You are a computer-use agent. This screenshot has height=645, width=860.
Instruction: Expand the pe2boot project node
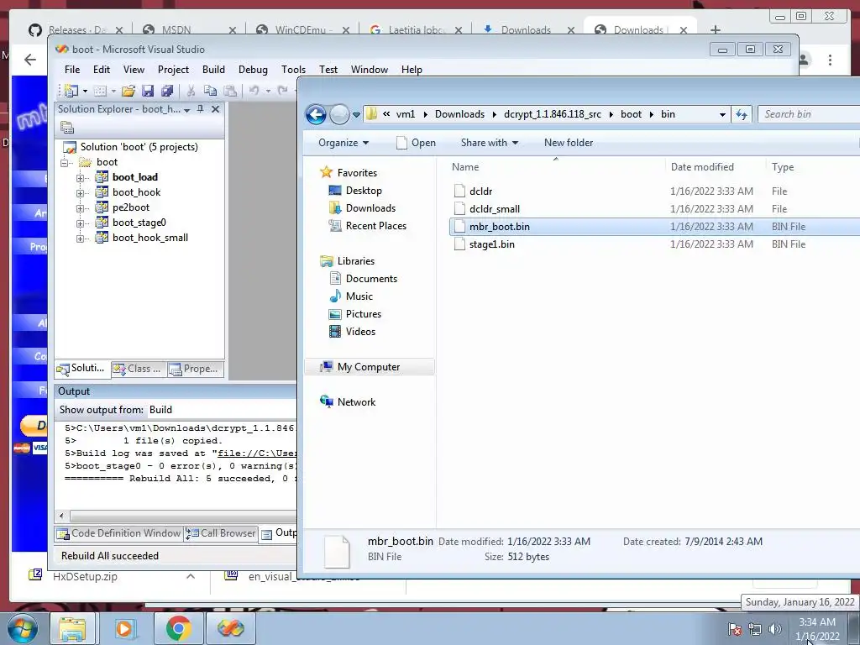pos(80,208)
